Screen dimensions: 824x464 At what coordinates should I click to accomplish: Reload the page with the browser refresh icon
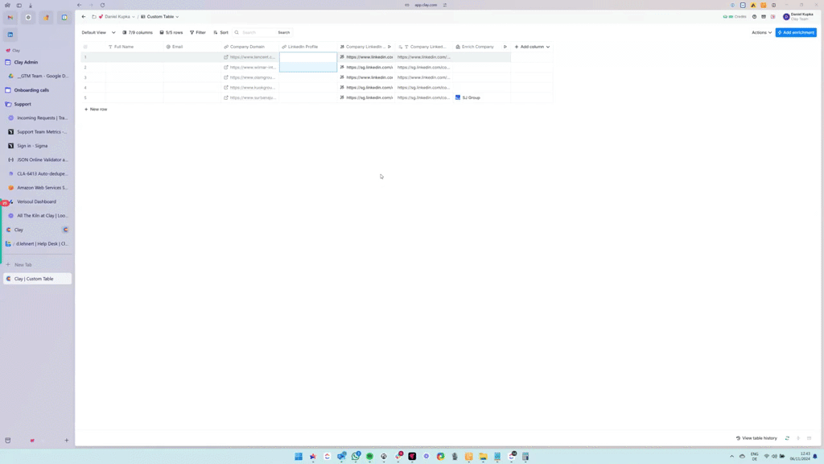102,5
